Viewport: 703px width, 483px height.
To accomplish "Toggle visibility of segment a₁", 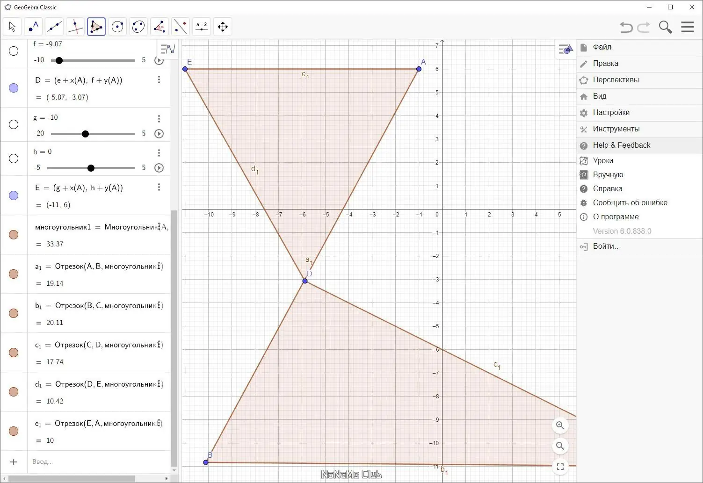I will 14,274.
